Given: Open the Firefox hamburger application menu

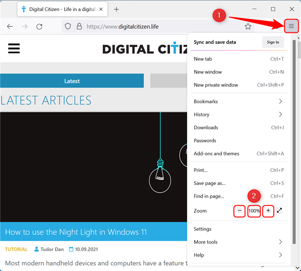Looking at the screenshot, I should (x=291, y=26).
